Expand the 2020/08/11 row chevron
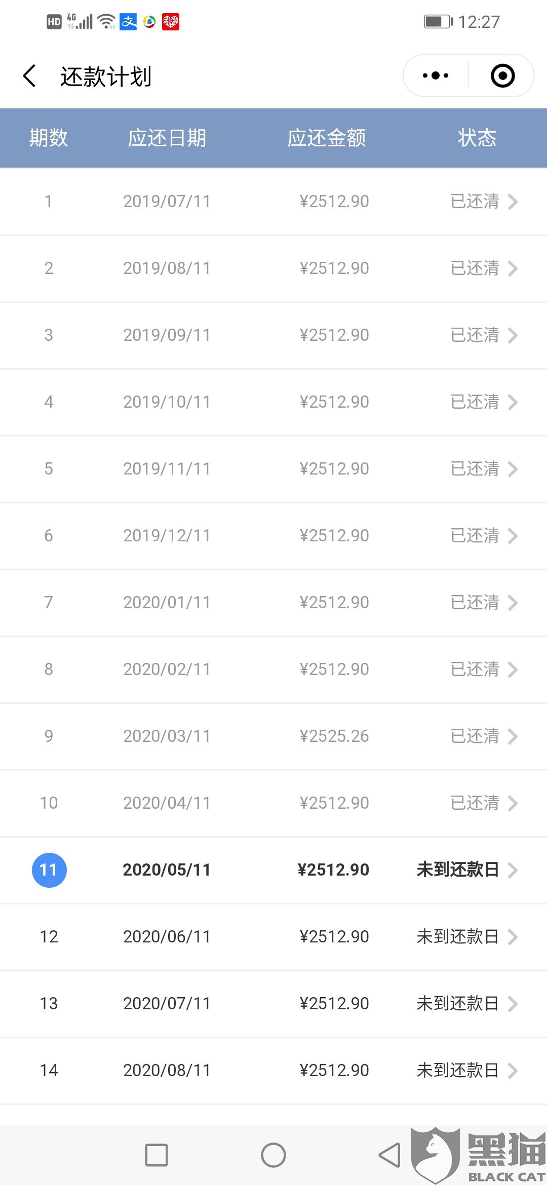 click(513, 1071)
